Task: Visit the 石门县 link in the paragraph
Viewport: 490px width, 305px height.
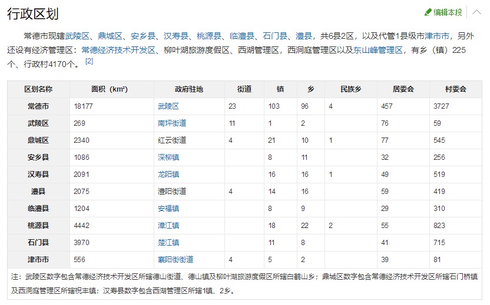Action: coord(275,36)
